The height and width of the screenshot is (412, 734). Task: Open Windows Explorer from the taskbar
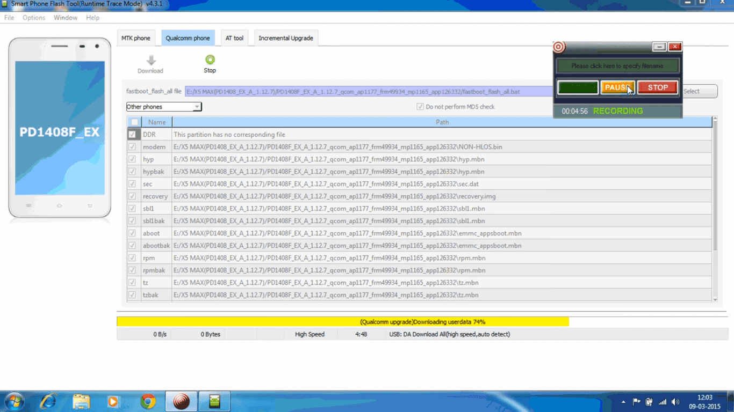point(81,401)
